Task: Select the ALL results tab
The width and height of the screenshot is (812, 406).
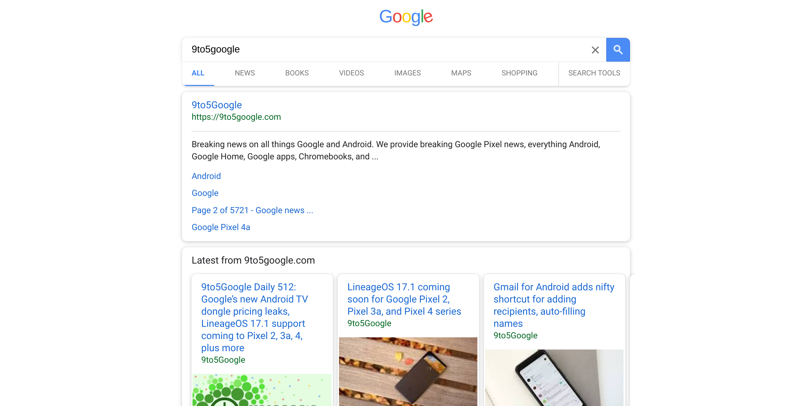Action: [x=198, y=73]
